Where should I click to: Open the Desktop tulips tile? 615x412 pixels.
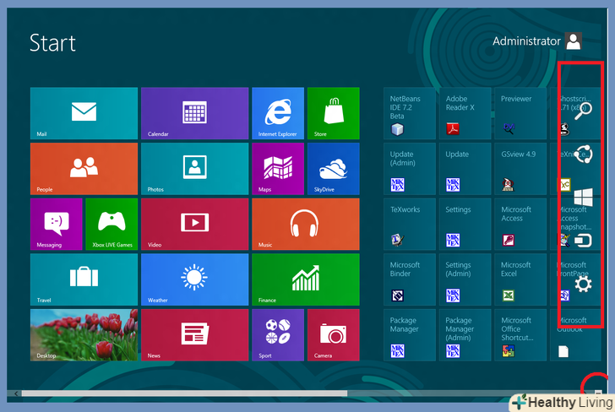point(84,334)
